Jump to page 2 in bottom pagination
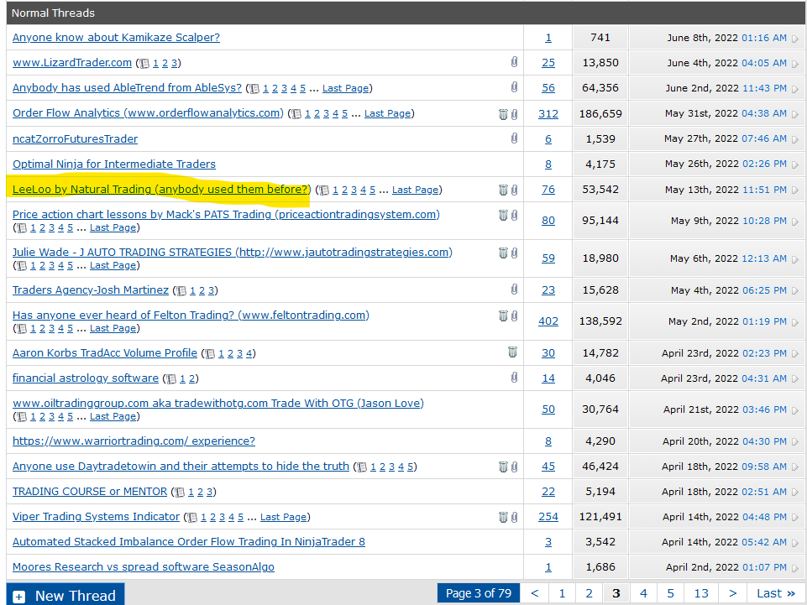Screen dimensions: 807x605 click(x=590, y=593)
